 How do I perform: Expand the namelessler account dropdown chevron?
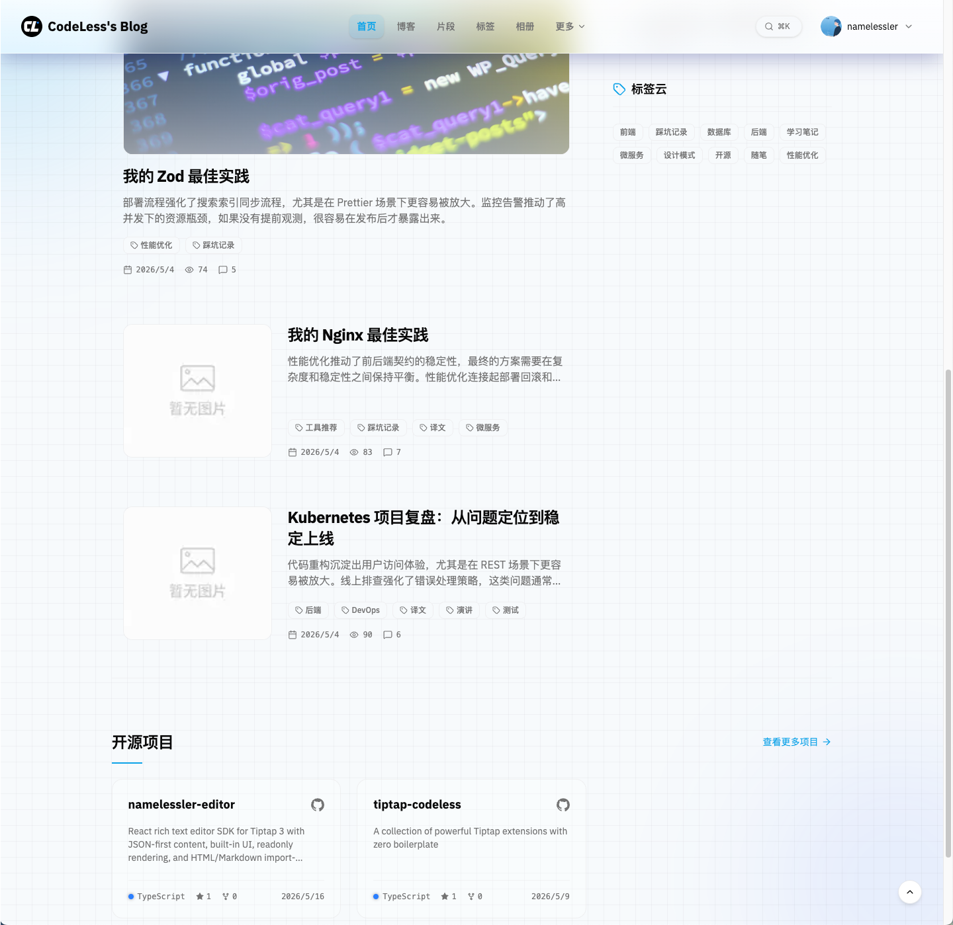click(x=909, y=26)
